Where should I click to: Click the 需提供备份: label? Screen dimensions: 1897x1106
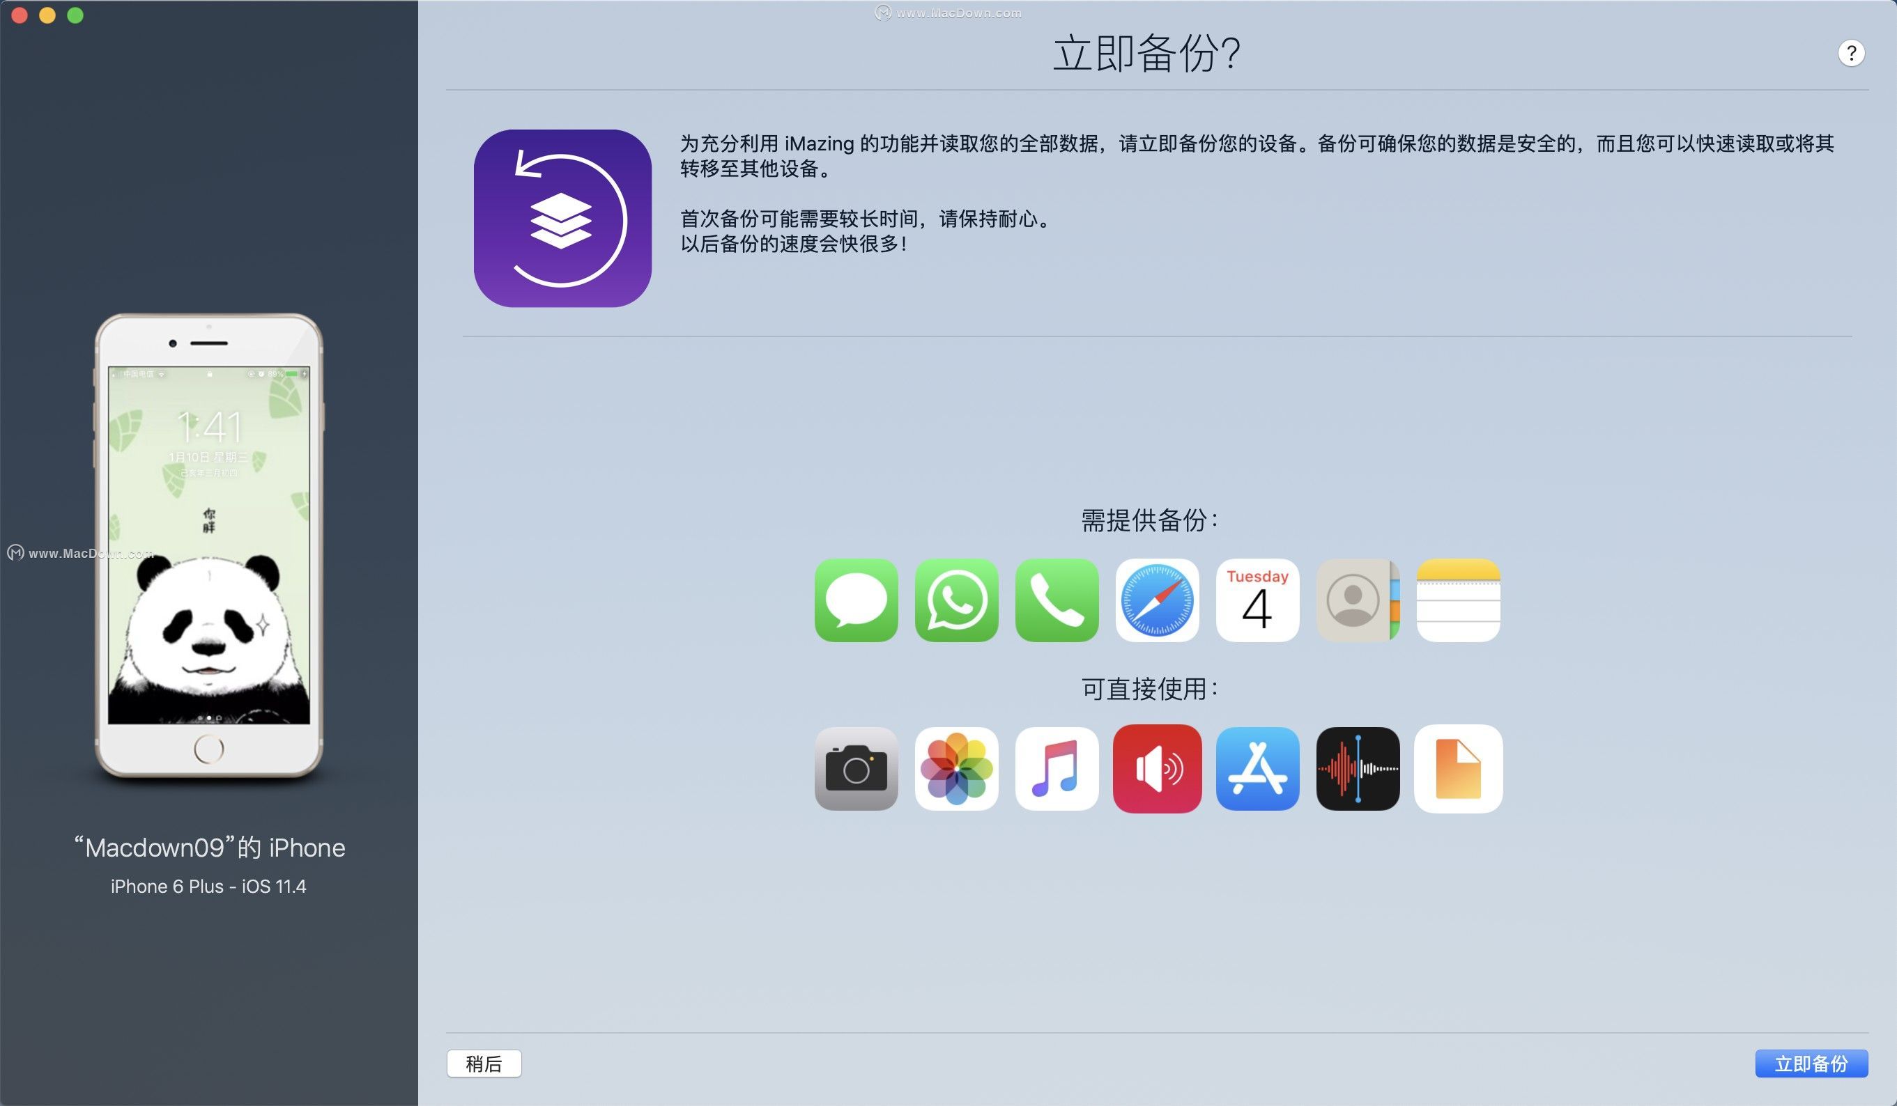click(1149, 520)
